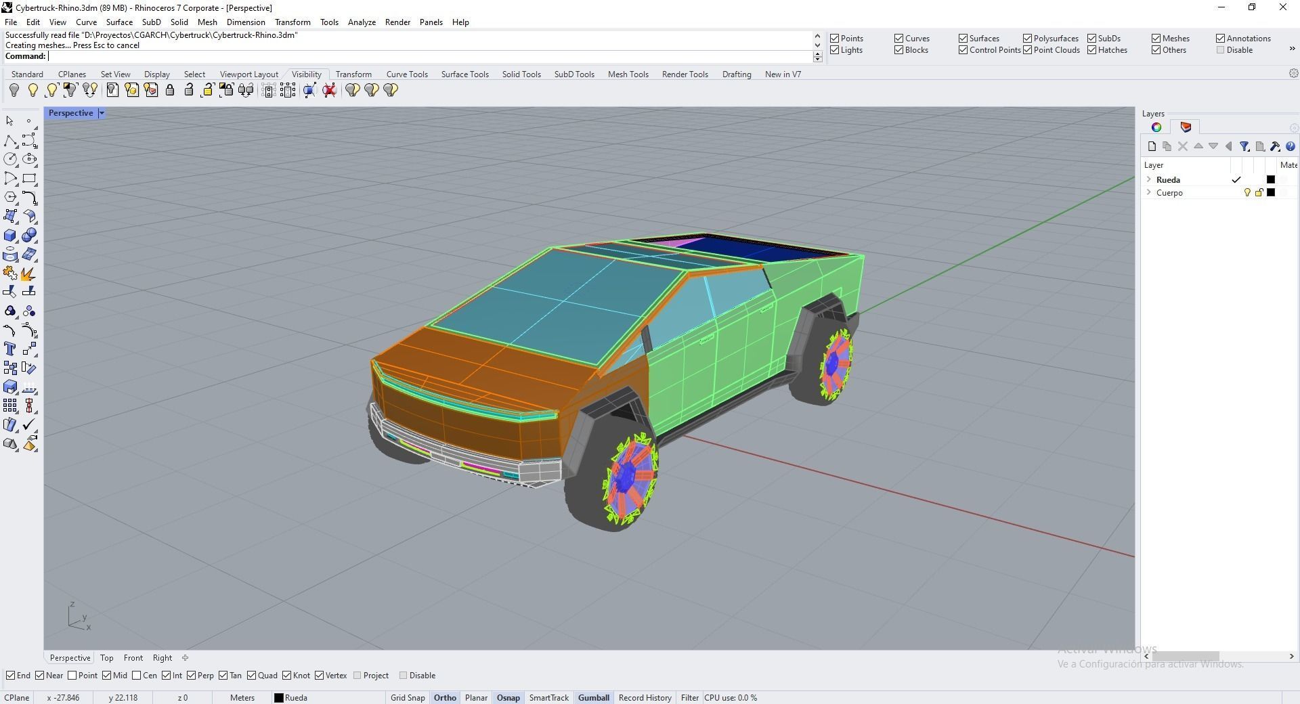Select the Text object tool
Image resolution: width=1300 pixels, height=704 pixels.
[x=10, y=349]
